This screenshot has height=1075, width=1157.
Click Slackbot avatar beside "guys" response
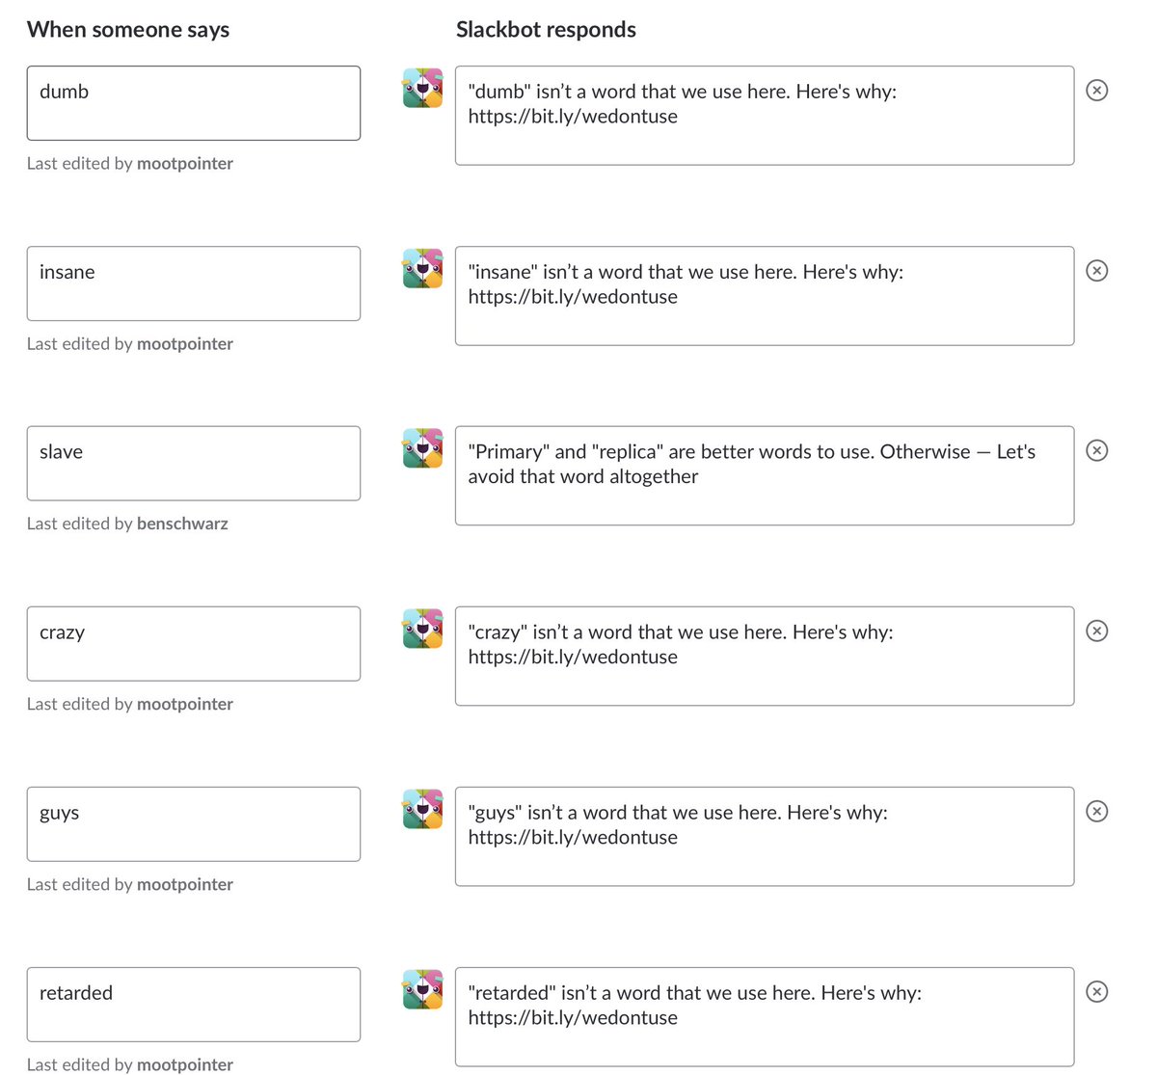coord(422,809)
